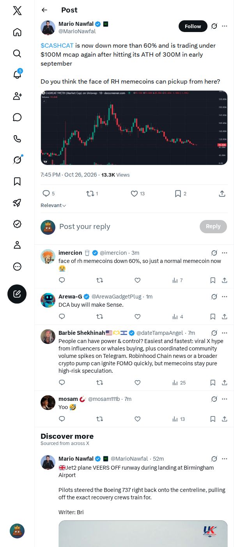Open Notifications bell in sidebar
Image resolution: width=234 pixels, height=547 pixels.
(17, 74)
